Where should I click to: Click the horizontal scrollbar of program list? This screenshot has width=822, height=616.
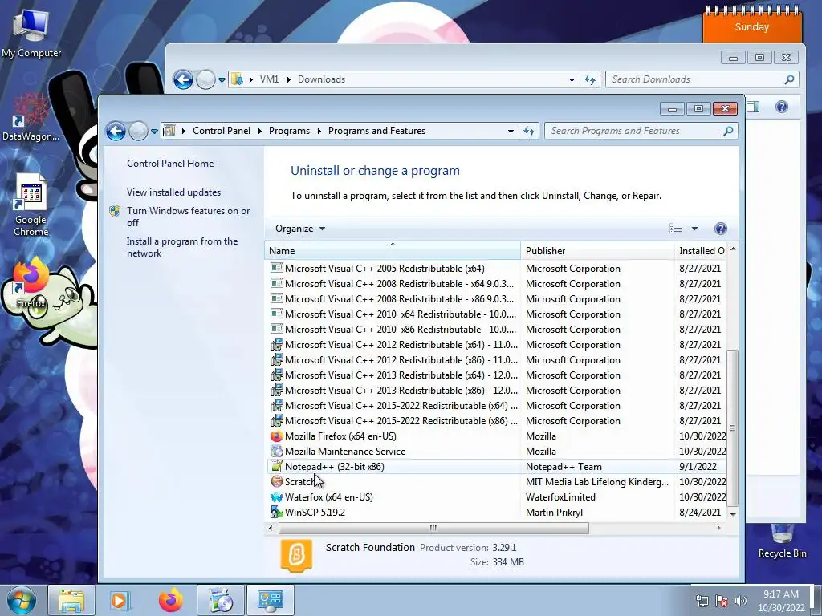coord(433,528)
